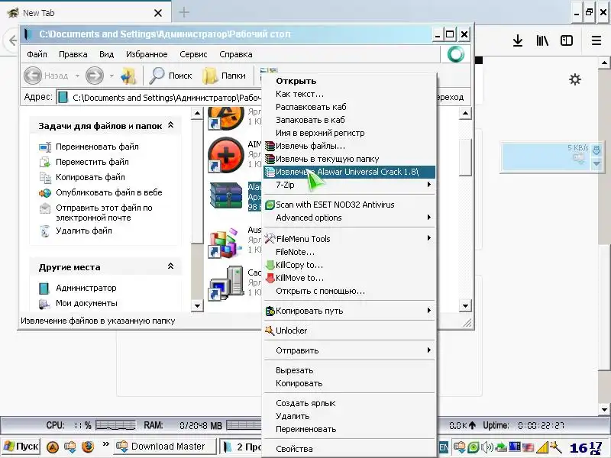
Task: Select the WinRAR archive file icon
Action: click(x=226, y=195)
